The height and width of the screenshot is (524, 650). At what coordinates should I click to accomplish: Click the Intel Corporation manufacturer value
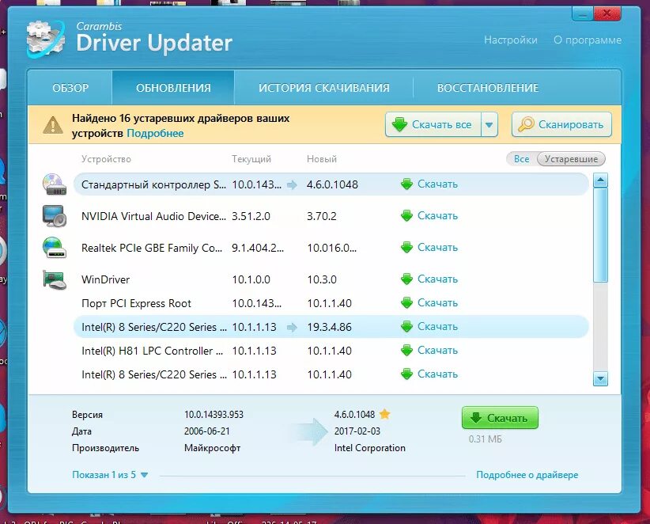pos(370,448)
